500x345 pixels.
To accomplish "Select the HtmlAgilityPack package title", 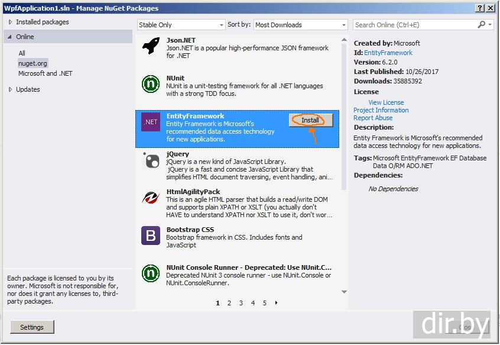I will tap(193, 192).
